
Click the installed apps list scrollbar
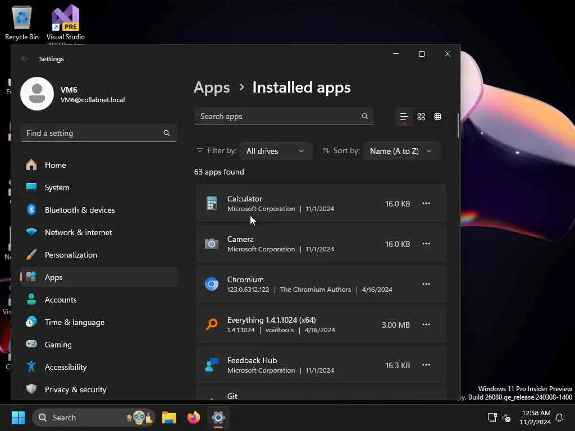(458, 125)
